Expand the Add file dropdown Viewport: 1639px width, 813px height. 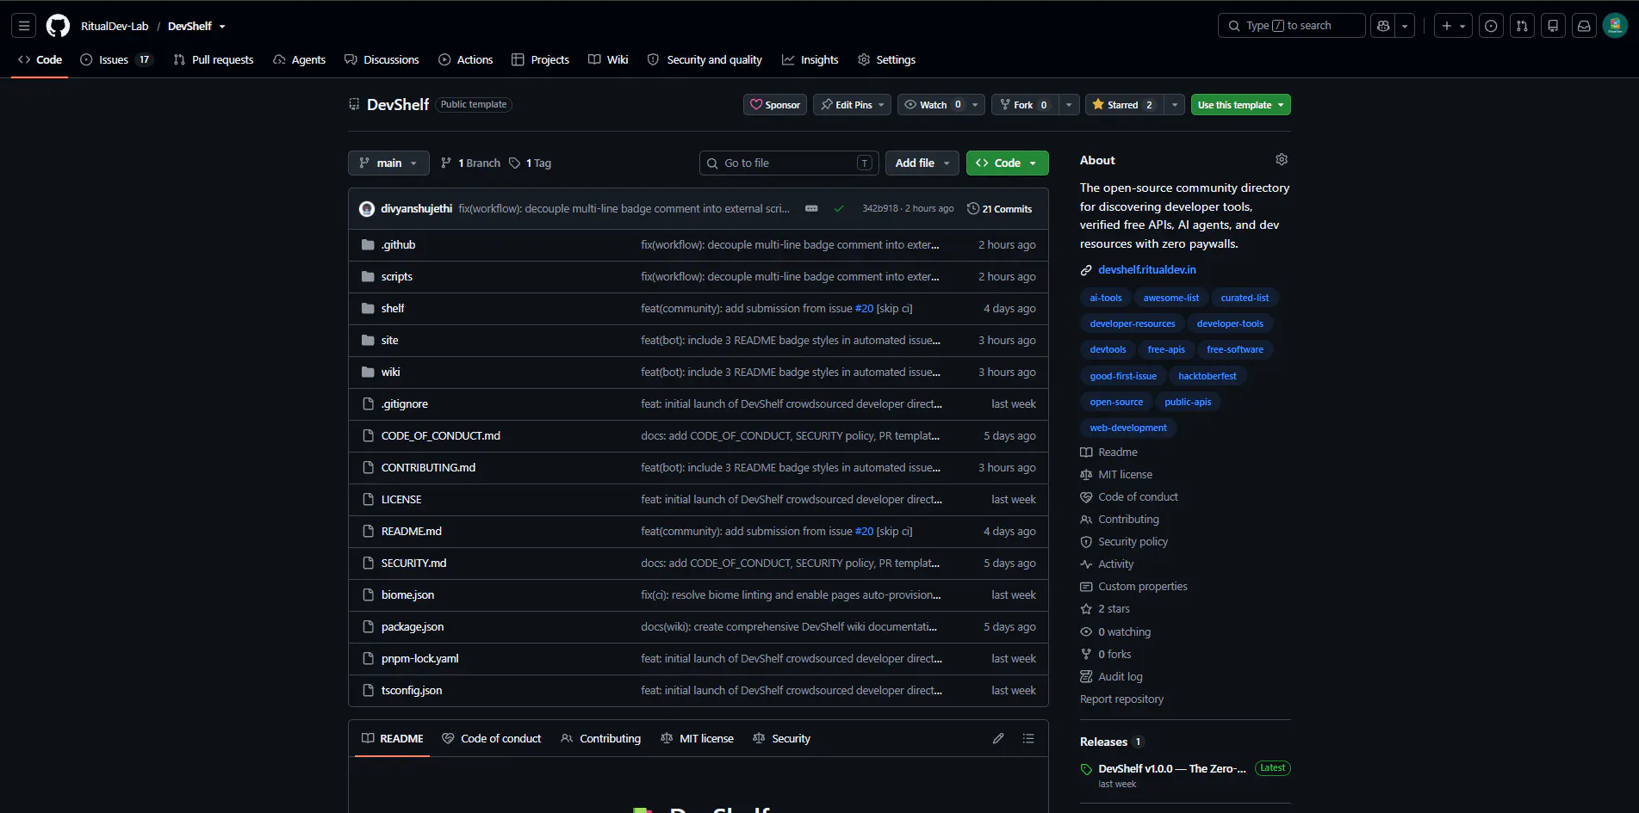[x=922, y=163]
